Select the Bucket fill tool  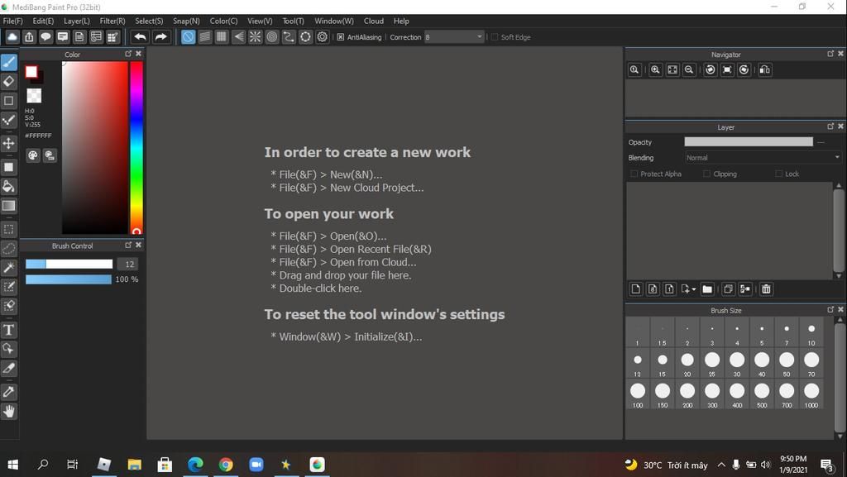coord(8,187)
